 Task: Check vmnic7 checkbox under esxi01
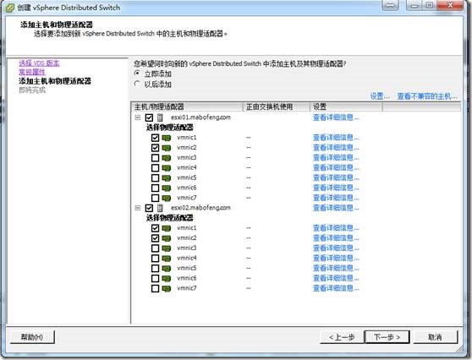click(155, 199)
